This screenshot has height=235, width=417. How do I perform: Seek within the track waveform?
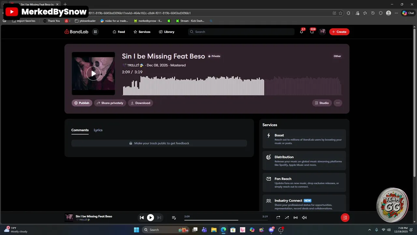(232, 86)
